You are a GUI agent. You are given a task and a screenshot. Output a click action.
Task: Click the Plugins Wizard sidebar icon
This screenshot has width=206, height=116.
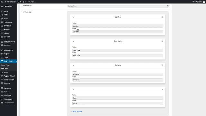tap(2, 76)
